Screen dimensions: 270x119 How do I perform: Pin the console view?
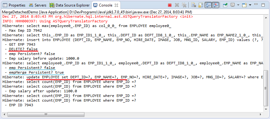pyautogui.click(x=225, y=5)
